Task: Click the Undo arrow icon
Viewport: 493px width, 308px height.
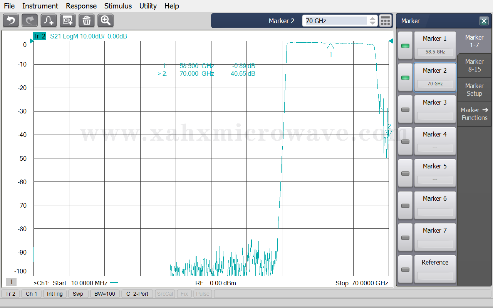Action: (11, 20)
